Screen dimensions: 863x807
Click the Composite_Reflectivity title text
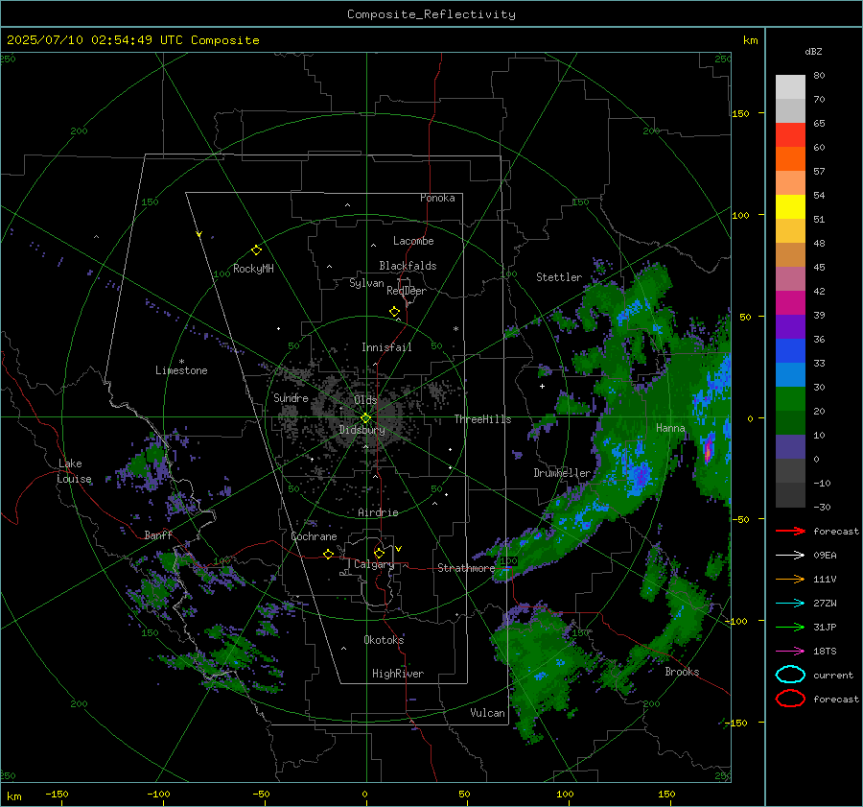point(431,14)
